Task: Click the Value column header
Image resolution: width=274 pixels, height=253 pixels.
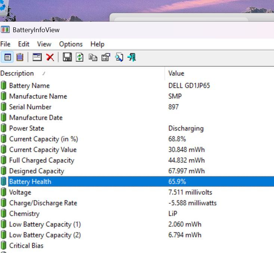Action: (176, 73)
